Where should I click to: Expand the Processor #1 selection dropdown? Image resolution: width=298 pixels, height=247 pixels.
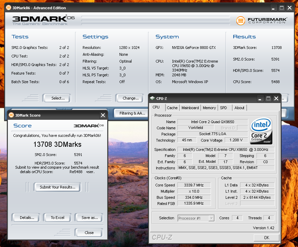tap(211, 218)
